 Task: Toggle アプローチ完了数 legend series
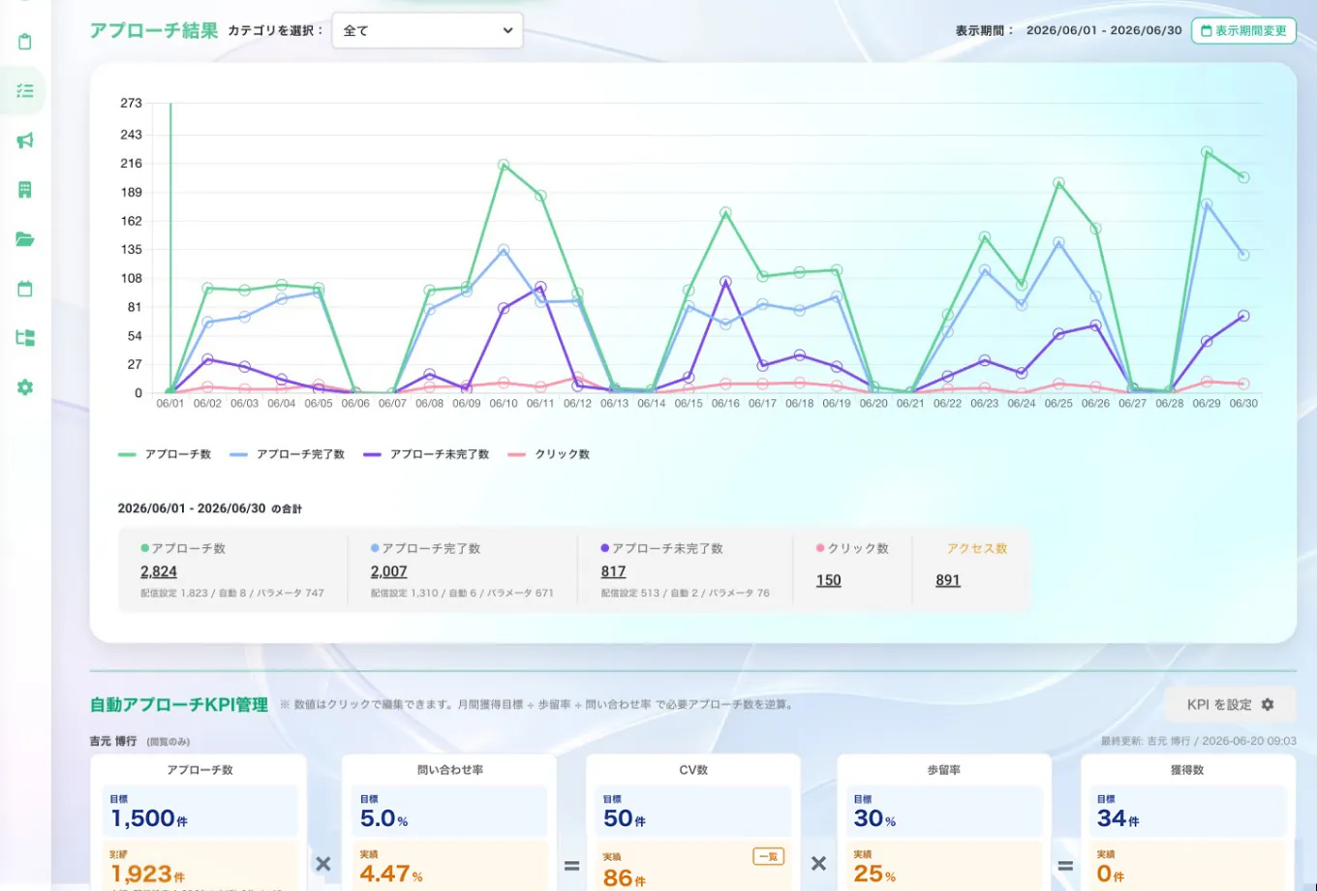point(288,454)
